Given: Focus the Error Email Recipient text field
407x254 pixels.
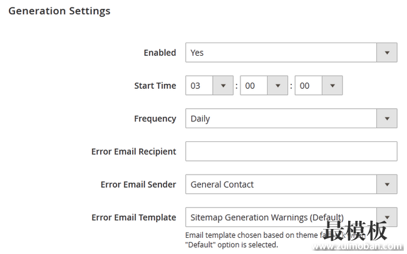Looking at the screenshot, I should pyautogui.click(x=291, y=151).
